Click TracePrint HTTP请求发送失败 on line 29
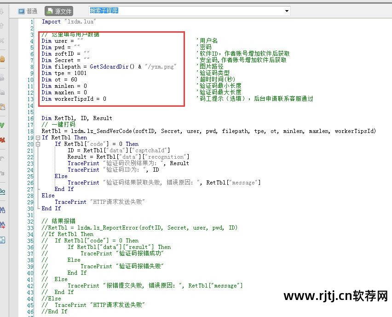 (x=100, y=202)
